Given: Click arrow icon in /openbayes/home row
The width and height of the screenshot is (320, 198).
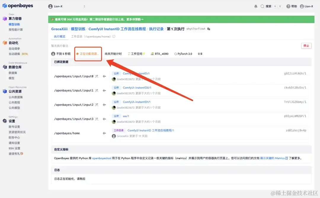Looking at the screenshot, I should [104, 133].
